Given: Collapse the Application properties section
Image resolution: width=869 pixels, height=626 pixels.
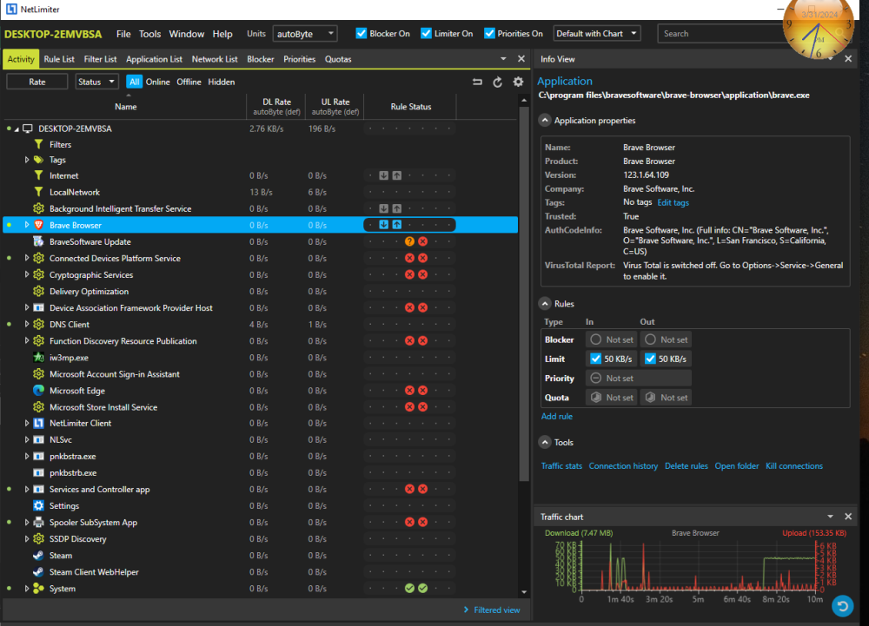Looking at the screenshot, I should coord(544,121).
